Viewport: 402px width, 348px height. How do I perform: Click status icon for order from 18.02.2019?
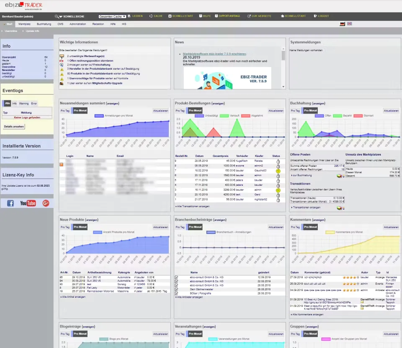click(276, 171)
